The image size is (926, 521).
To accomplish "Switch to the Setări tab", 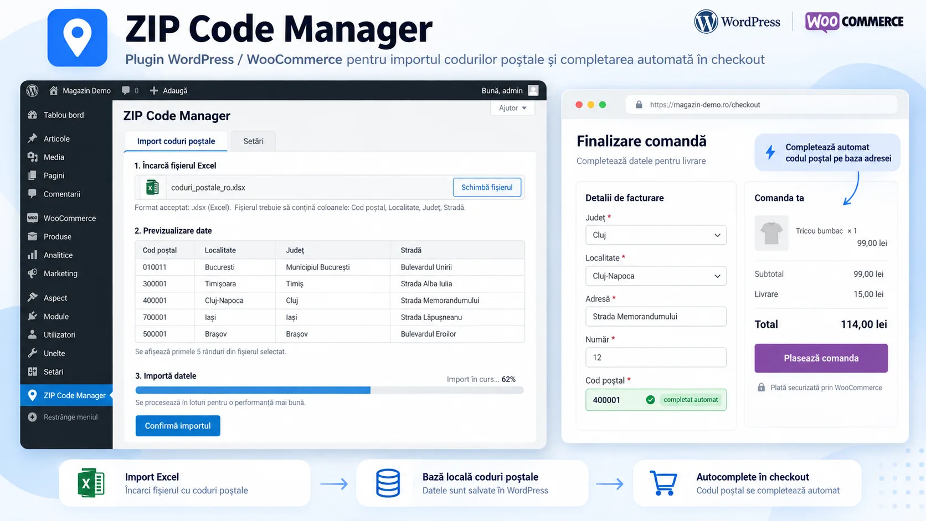I will coord(253,141).
